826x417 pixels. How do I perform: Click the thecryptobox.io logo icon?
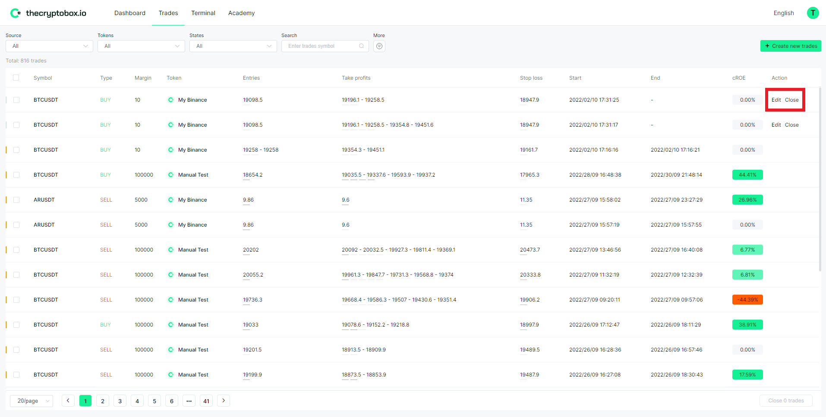(15, 13)
